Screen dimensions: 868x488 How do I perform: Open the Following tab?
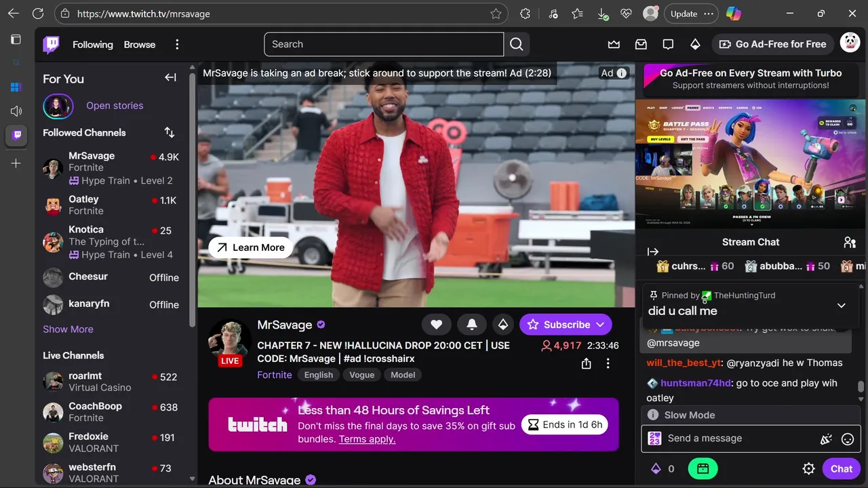pos(93,45)
